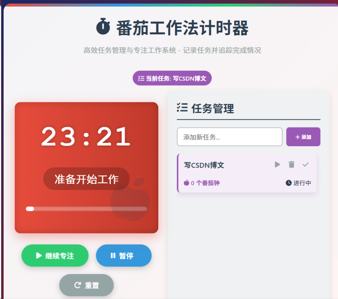The image size is (338, 299).
Task: Click the stopwatch icon beside the title
Action: (103, 27)
